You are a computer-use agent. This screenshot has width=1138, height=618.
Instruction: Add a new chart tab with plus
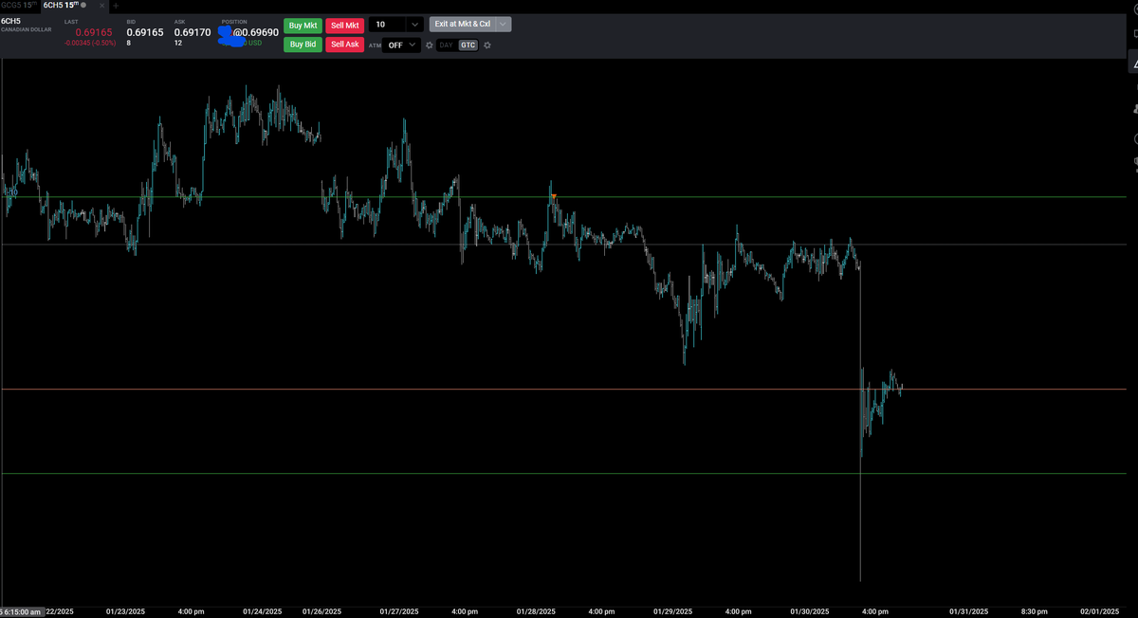pos(116,6)
